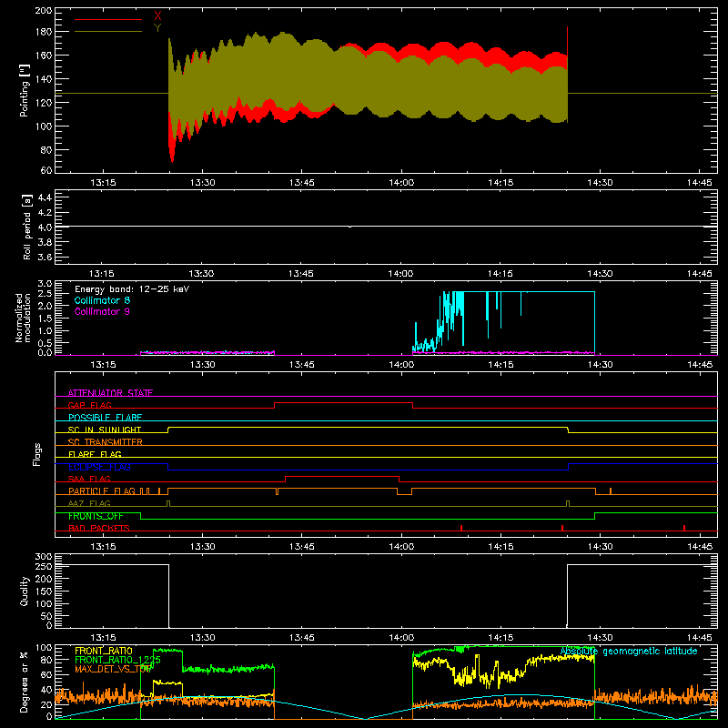Screen dimensions: 728x728
Task: Click the FRONTS_OFF flag label
Action: (96, 516)
